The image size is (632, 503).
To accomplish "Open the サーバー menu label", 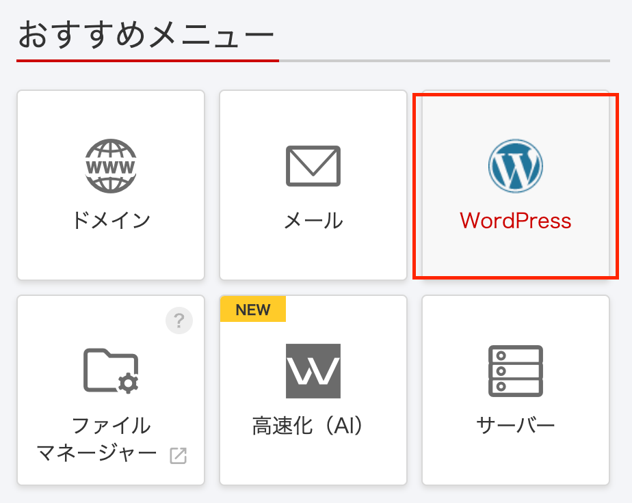I will coord(516,426).
